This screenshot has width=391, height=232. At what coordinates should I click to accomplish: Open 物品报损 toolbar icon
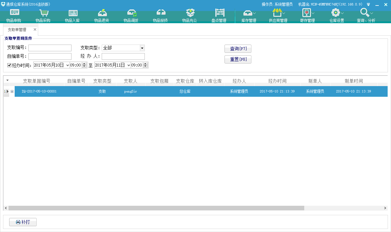click(160, 15)
